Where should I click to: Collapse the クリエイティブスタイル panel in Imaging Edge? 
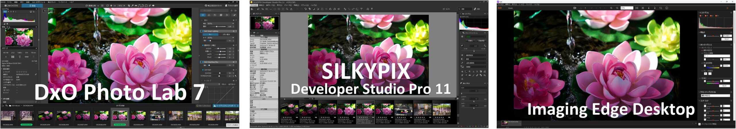click(x=699, y=92)
